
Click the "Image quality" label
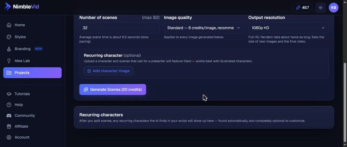click(178, 17)
